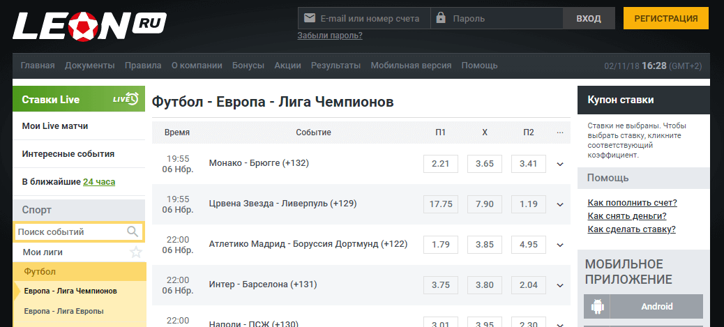Click the envelope icon in login field
The width and height of the screenshot is (724, 327).
[310, 18]
